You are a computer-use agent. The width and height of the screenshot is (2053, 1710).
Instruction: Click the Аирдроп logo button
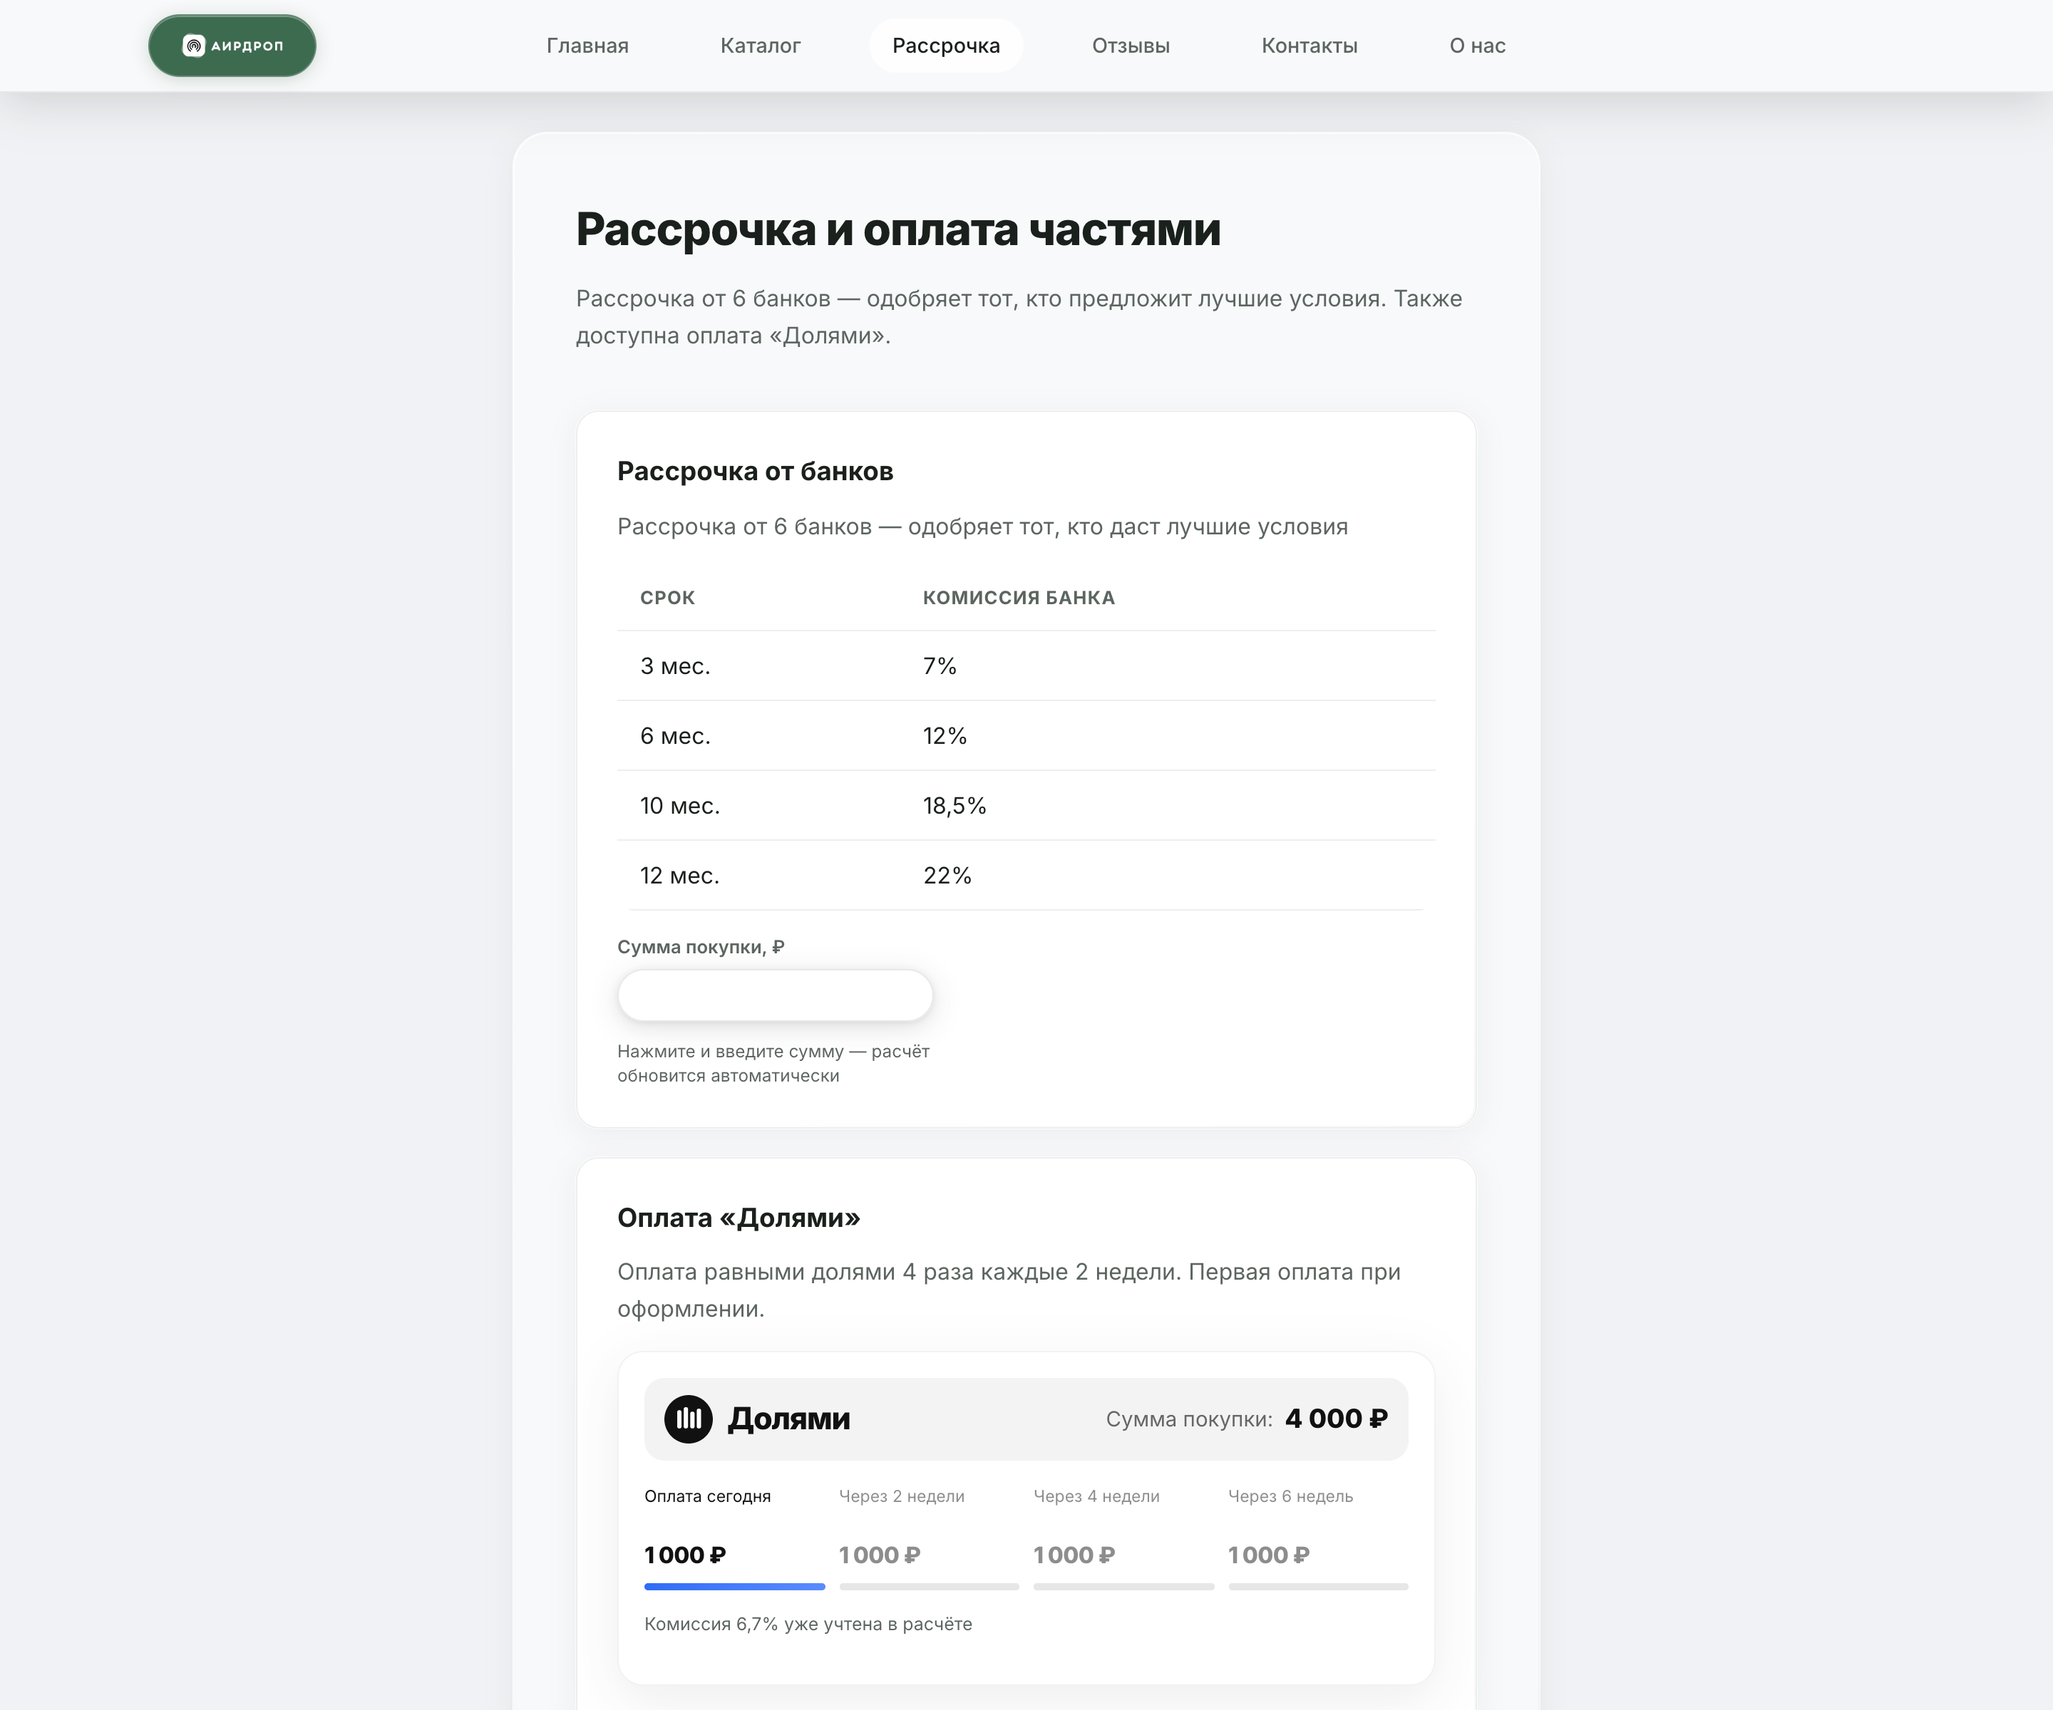[232, 46]
